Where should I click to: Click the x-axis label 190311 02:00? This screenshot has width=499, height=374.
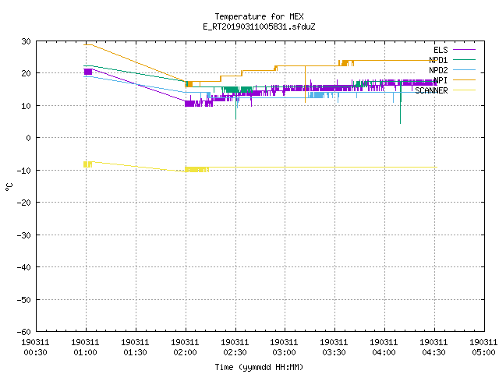pos(186,348)
